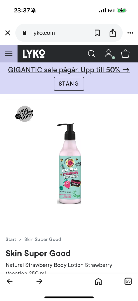Open the strawberry body lotion product image

pos(69,164)
